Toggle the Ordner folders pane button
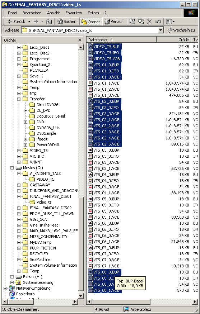The height and width of the screenshot is (314, 200). (x=91, y=22)
